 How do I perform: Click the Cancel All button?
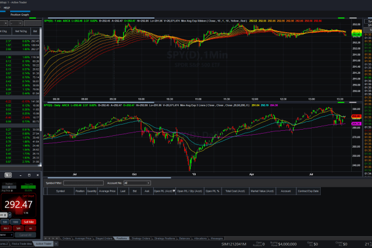pos(25,235)
